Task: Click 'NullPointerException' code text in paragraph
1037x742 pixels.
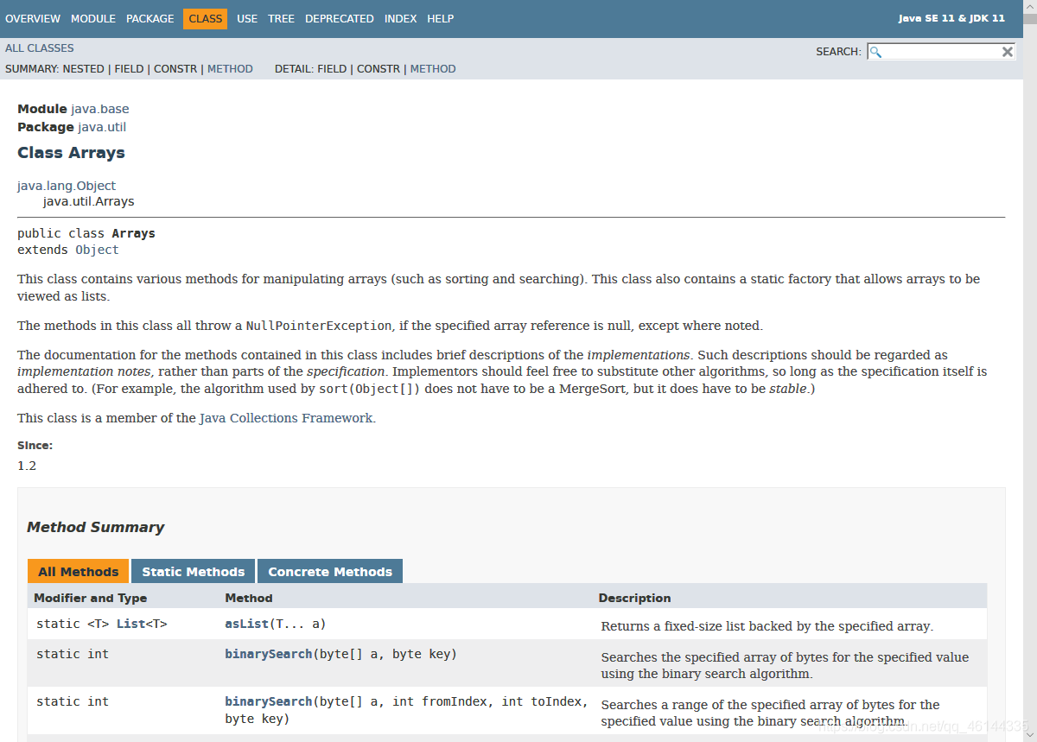Action: click(x=319, y=326)
